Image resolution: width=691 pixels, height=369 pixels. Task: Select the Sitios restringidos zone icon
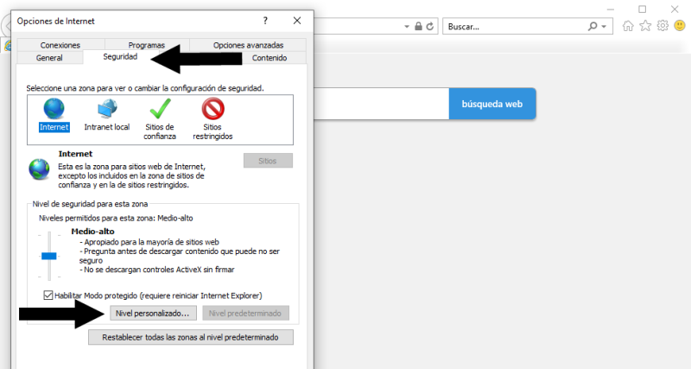(x=212, y=109)
